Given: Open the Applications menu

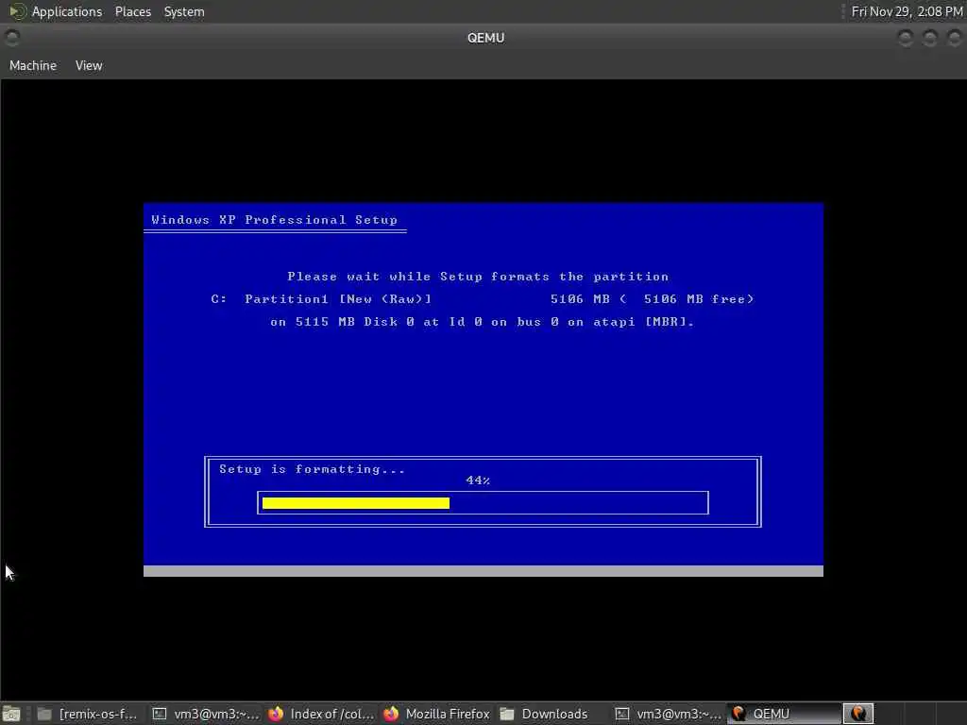Looking at the screenshot, I should point(67,11).
